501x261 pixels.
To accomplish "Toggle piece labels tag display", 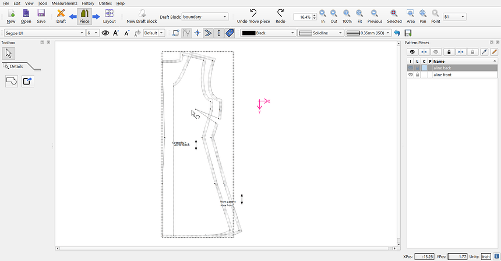I will [230, 33].
